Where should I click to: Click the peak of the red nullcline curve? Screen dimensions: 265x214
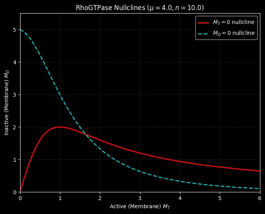pos(60,127)
